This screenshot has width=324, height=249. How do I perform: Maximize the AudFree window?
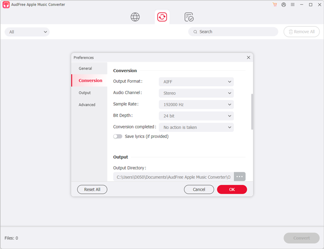click(311, 4)
